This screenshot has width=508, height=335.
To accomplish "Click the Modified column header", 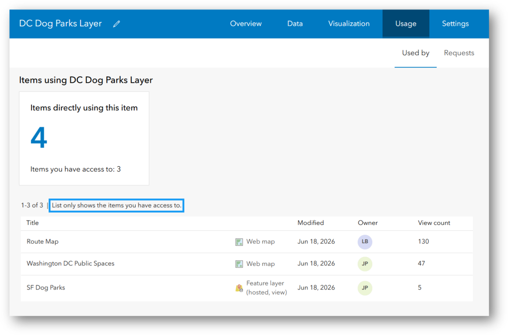I will point(310,223).
